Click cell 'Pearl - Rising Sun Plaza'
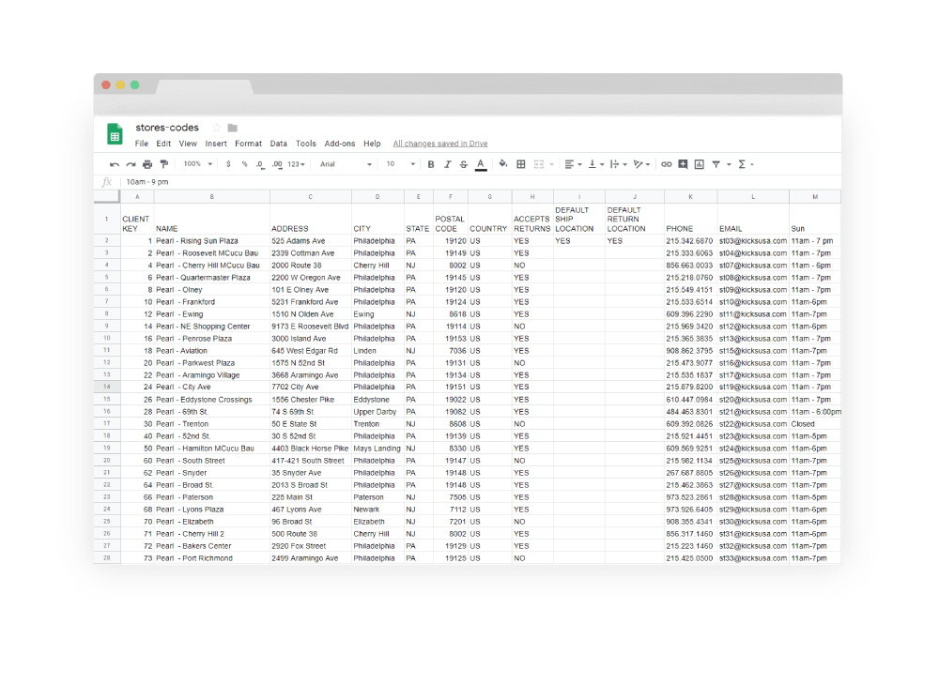Viewport: 939px width, 685px height. click(212, 241)
